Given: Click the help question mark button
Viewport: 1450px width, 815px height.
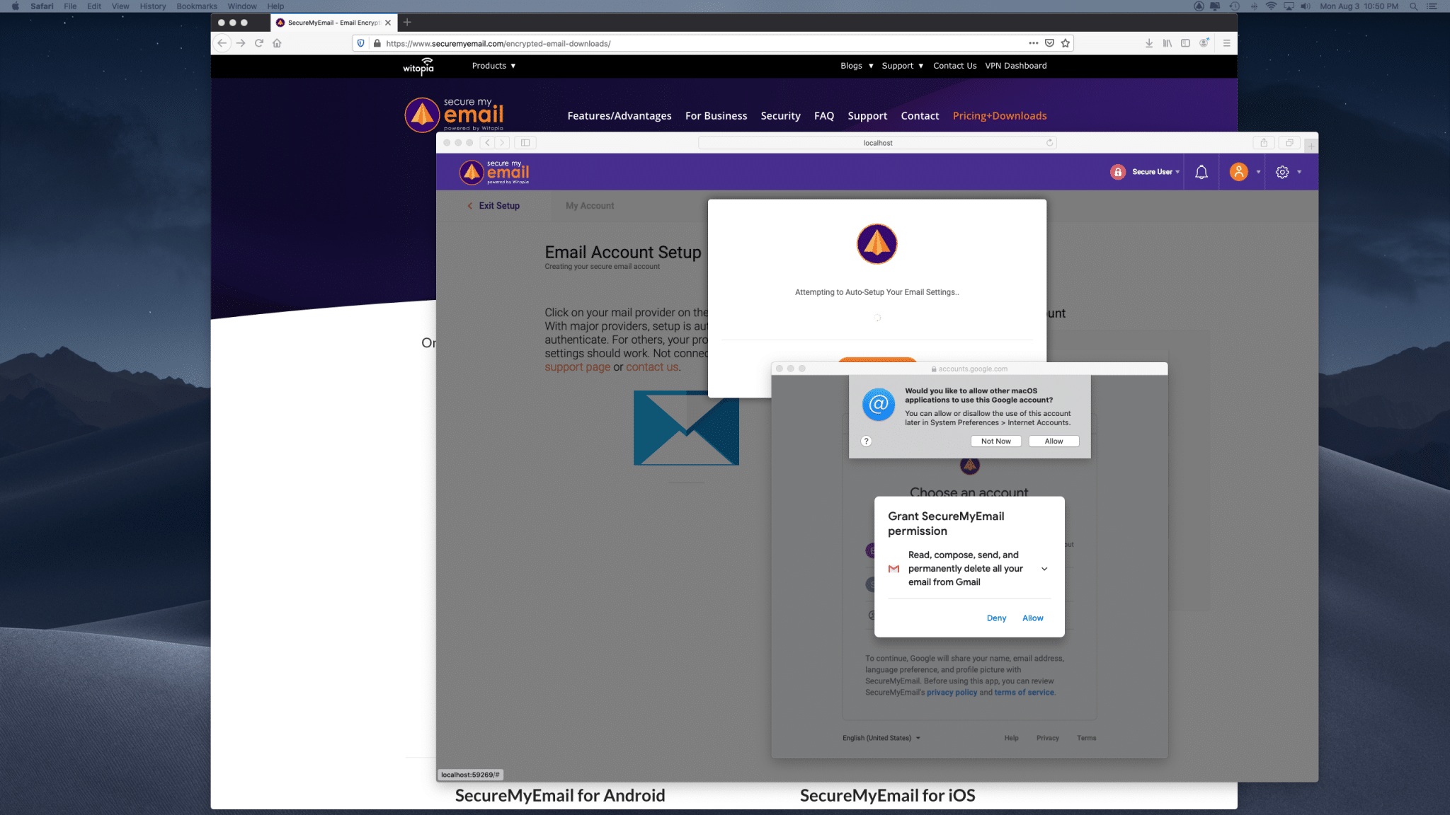Looking at the screenshot, I should point(866,441).
